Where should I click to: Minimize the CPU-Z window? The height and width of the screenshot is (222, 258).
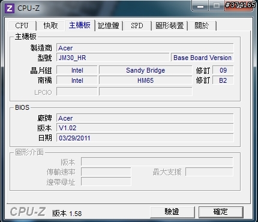click(x=200, y=6)
